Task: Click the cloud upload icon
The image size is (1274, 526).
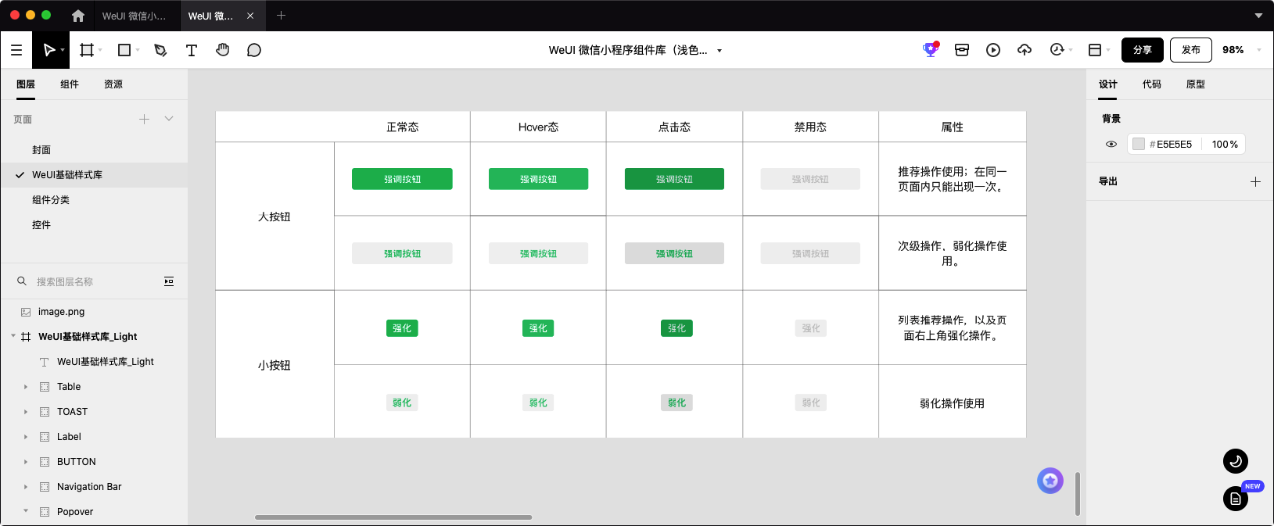Action: 1025,50
